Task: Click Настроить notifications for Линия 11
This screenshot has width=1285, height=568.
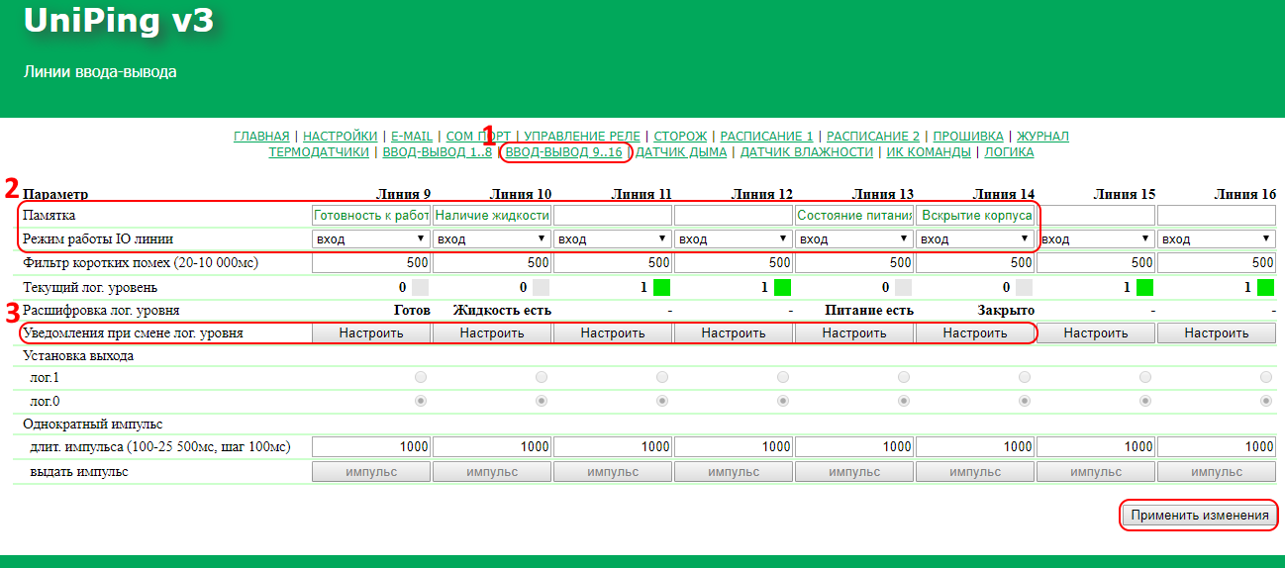Action: coord(613,333)
